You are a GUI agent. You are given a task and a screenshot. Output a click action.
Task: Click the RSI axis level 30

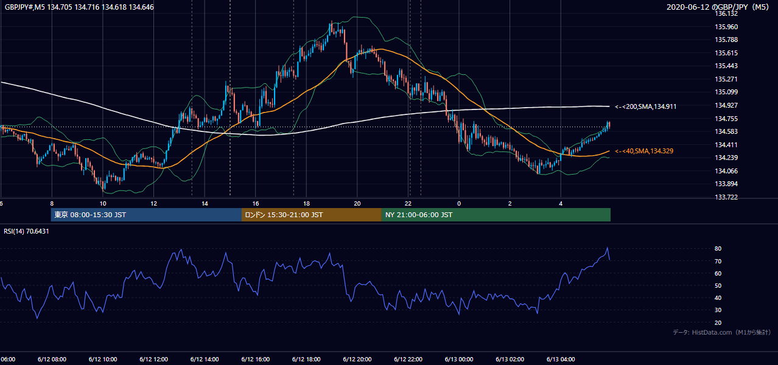coord(718,310)
